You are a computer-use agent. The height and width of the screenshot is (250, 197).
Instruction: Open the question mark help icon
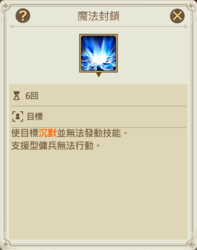coord(23,16)
